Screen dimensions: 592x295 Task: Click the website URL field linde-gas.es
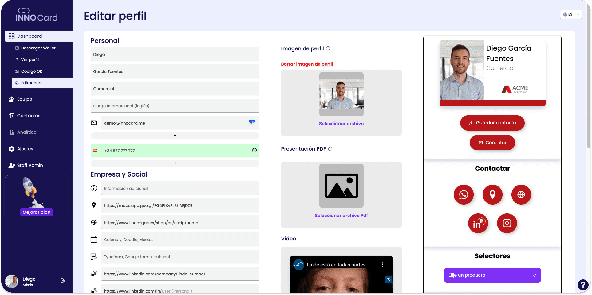click(180, 223)
